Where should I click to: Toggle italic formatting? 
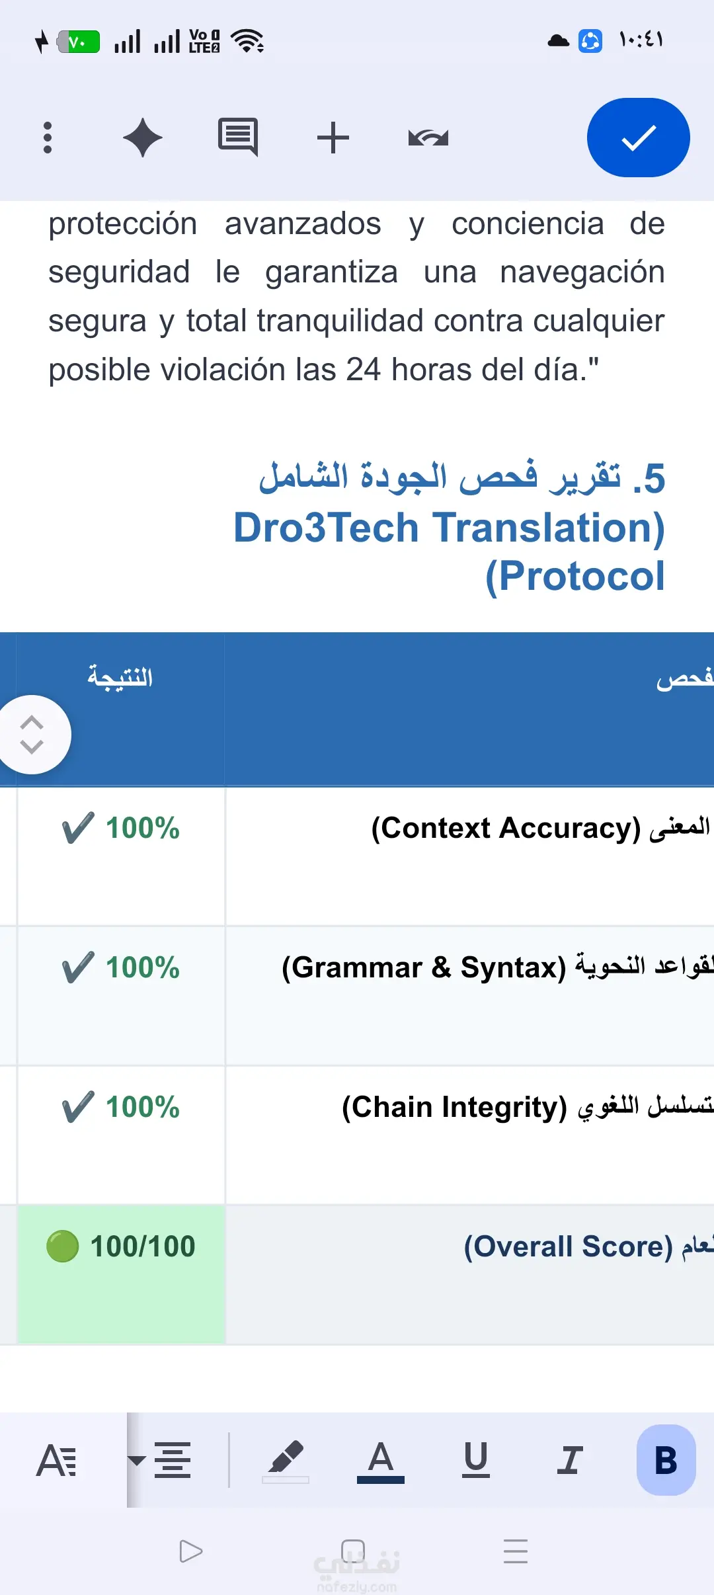(x=570, y=1460)
